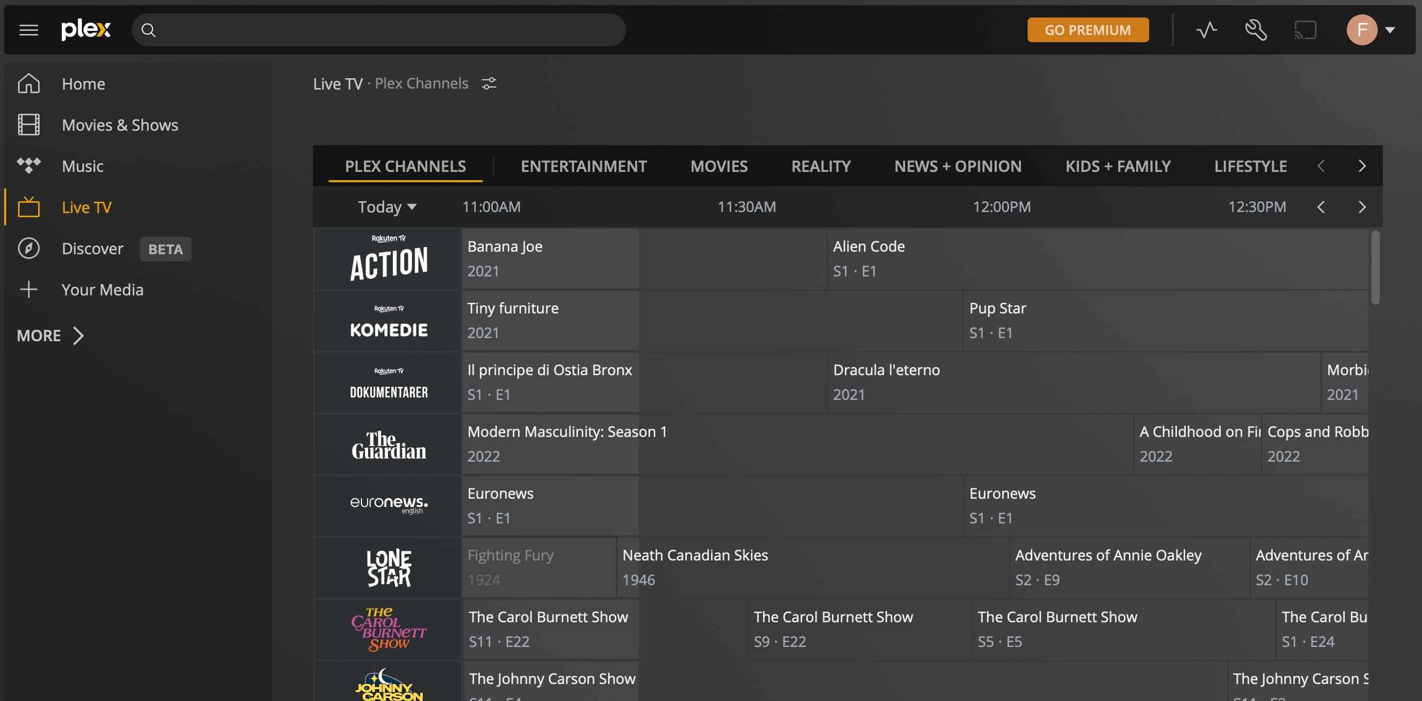
Task: Go to later guide times
Action: click(1362, 207)
